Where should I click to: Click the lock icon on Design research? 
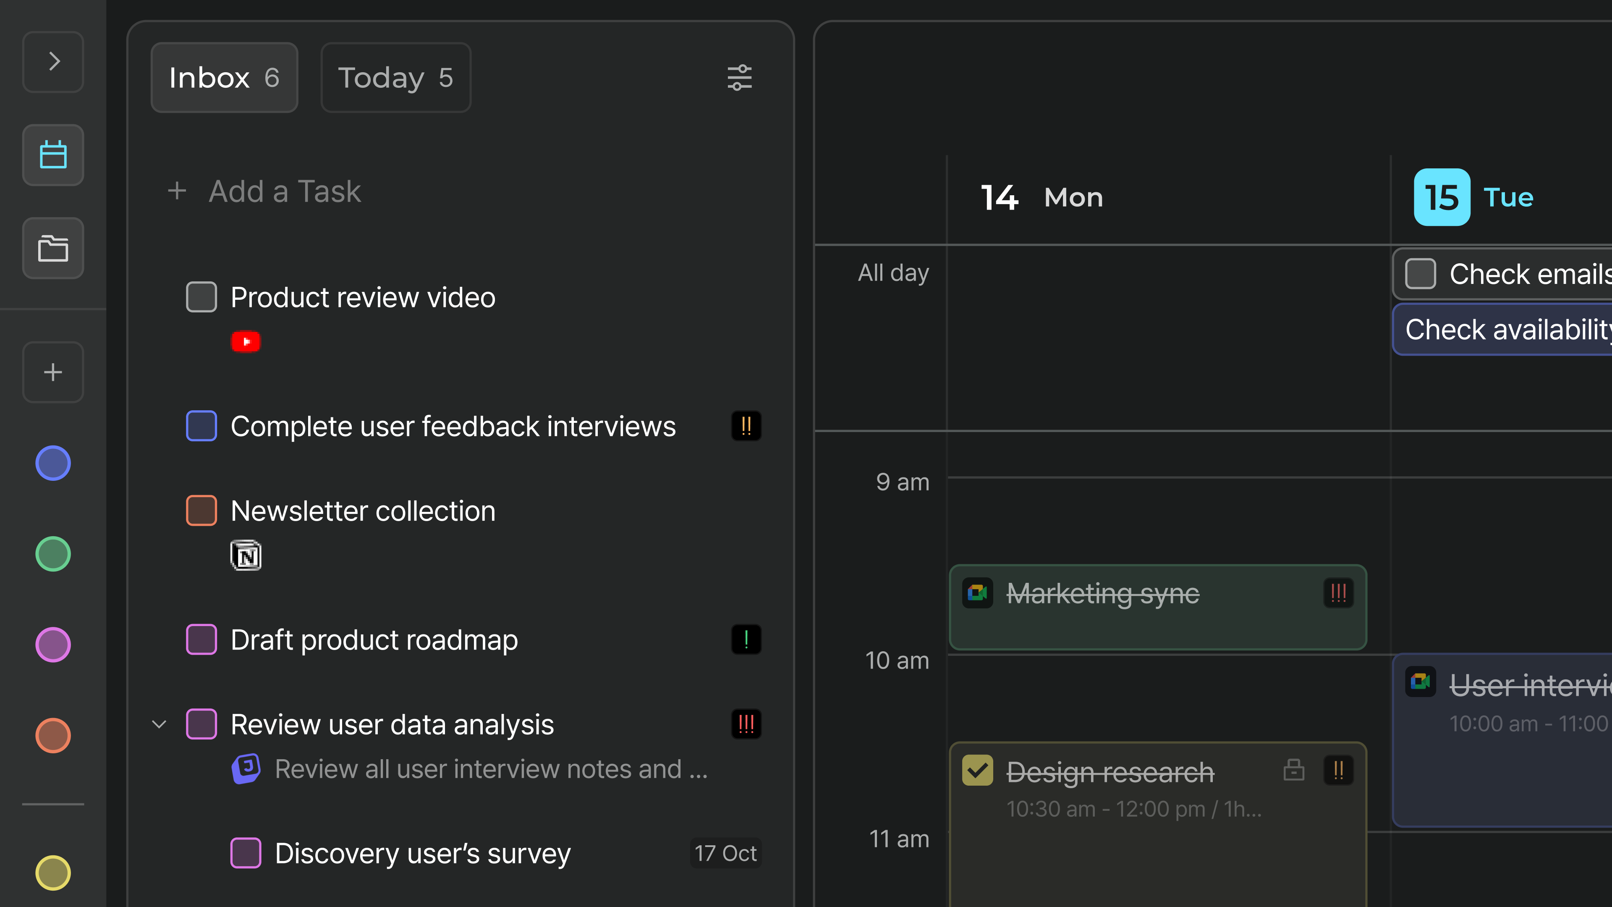(1293, 770)
